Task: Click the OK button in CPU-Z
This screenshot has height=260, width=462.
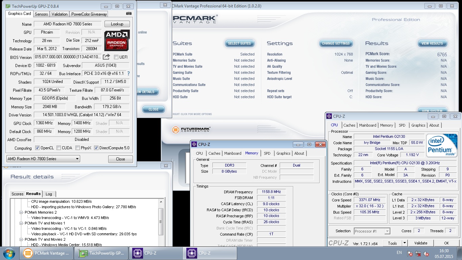Action: 446,243
